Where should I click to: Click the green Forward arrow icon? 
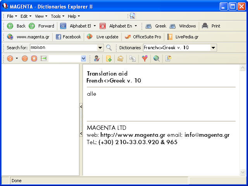pos(32,26)
